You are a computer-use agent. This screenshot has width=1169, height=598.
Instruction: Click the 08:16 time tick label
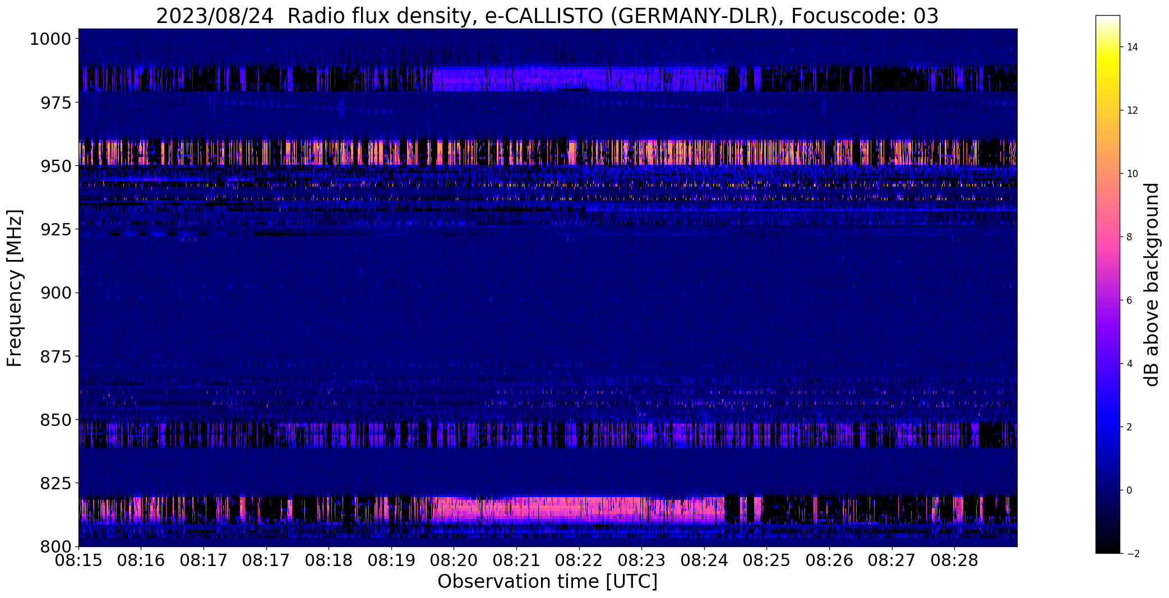point(141,561)
